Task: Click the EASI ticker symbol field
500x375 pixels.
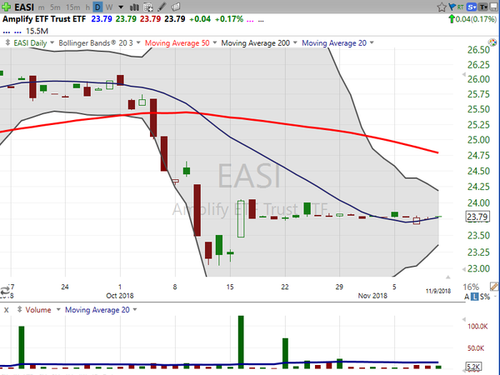Action: coord(24,7)
